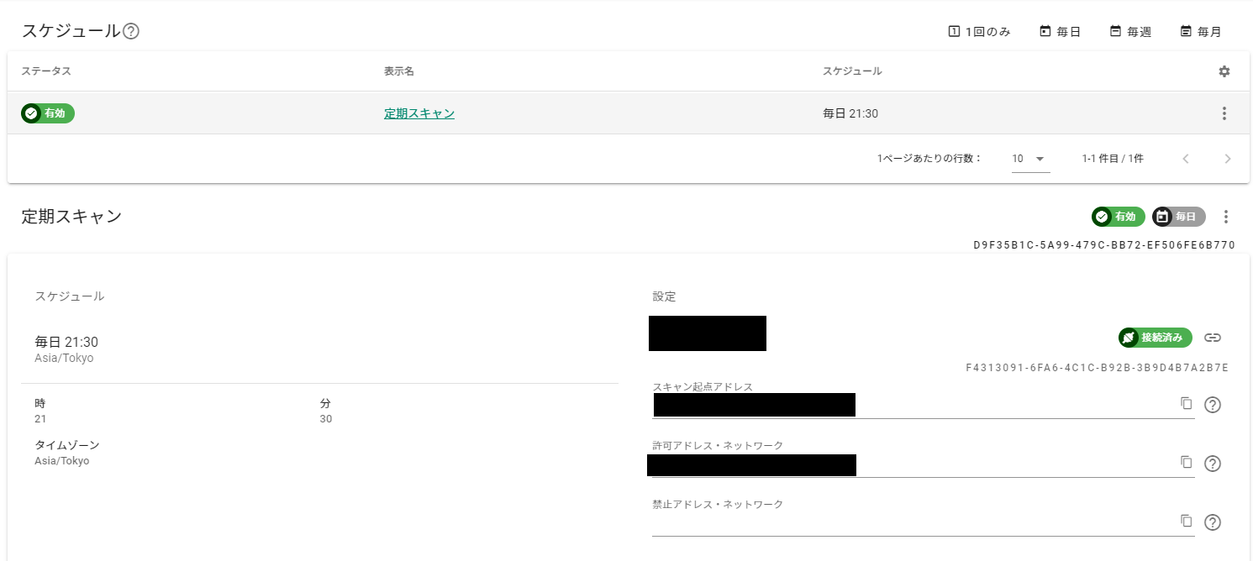Copy the 許可アドレス・ネットワーク value
This screenshot has width=1253, height=561.
coord(1187,462)
